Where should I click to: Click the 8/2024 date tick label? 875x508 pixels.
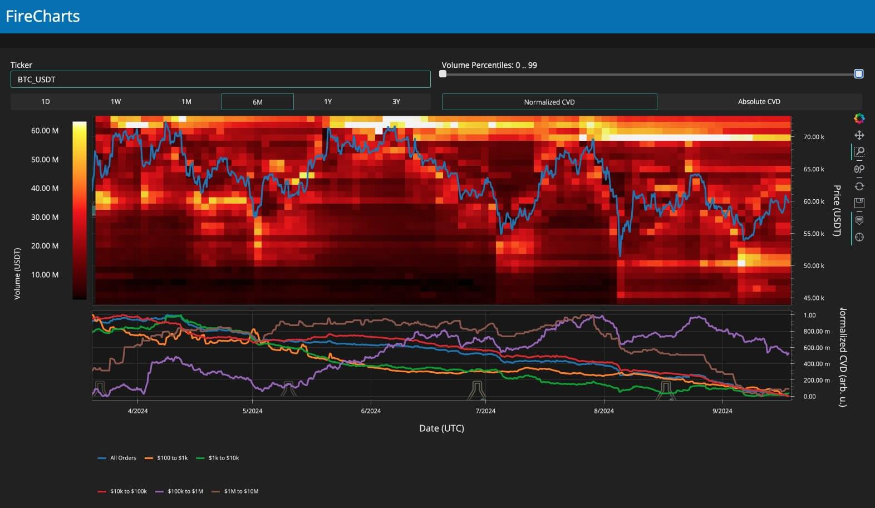tap(604, 411)
